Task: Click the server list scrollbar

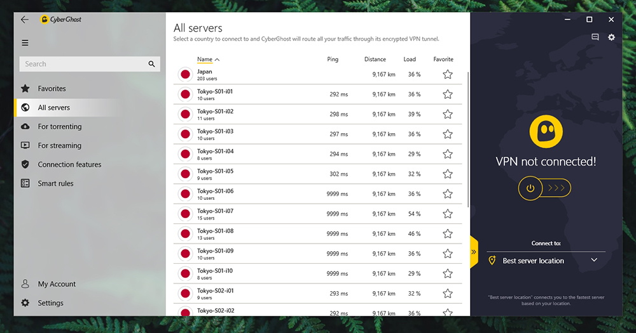Action: coord(469,140)
